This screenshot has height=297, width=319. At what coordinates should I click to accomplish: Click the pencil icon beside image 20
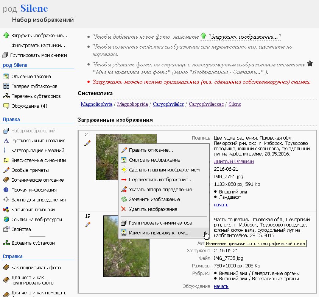87,143
